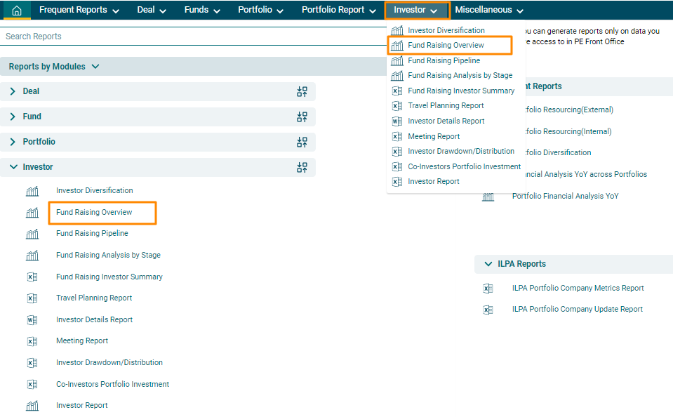The image size is (673, 417).
Task: Expand the Fund module section
Action: pos(13,117)
